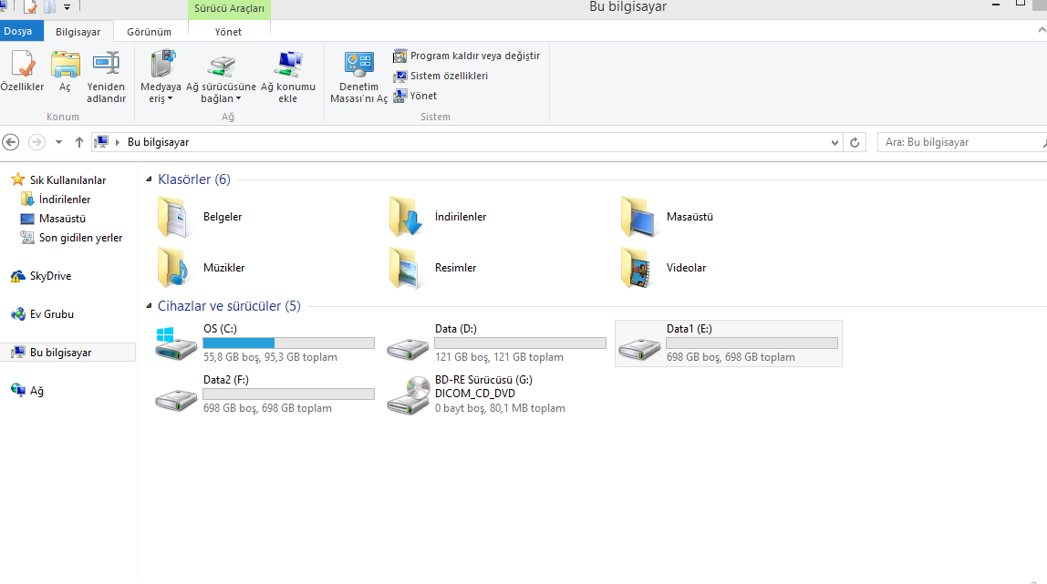Select the Data1 (E:) drive icon
Screen dimensions: 1047x584
639,348
